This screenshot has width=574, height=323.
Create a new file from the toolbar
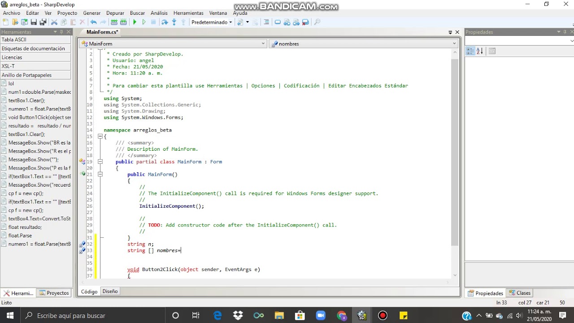coord(5,22)
